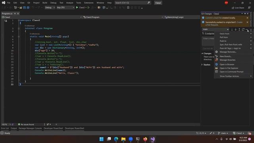Select 'Pull from' in the context menu
Viewport: 254px width, 143px height.
pyautogui.click(x=233, y=37)
